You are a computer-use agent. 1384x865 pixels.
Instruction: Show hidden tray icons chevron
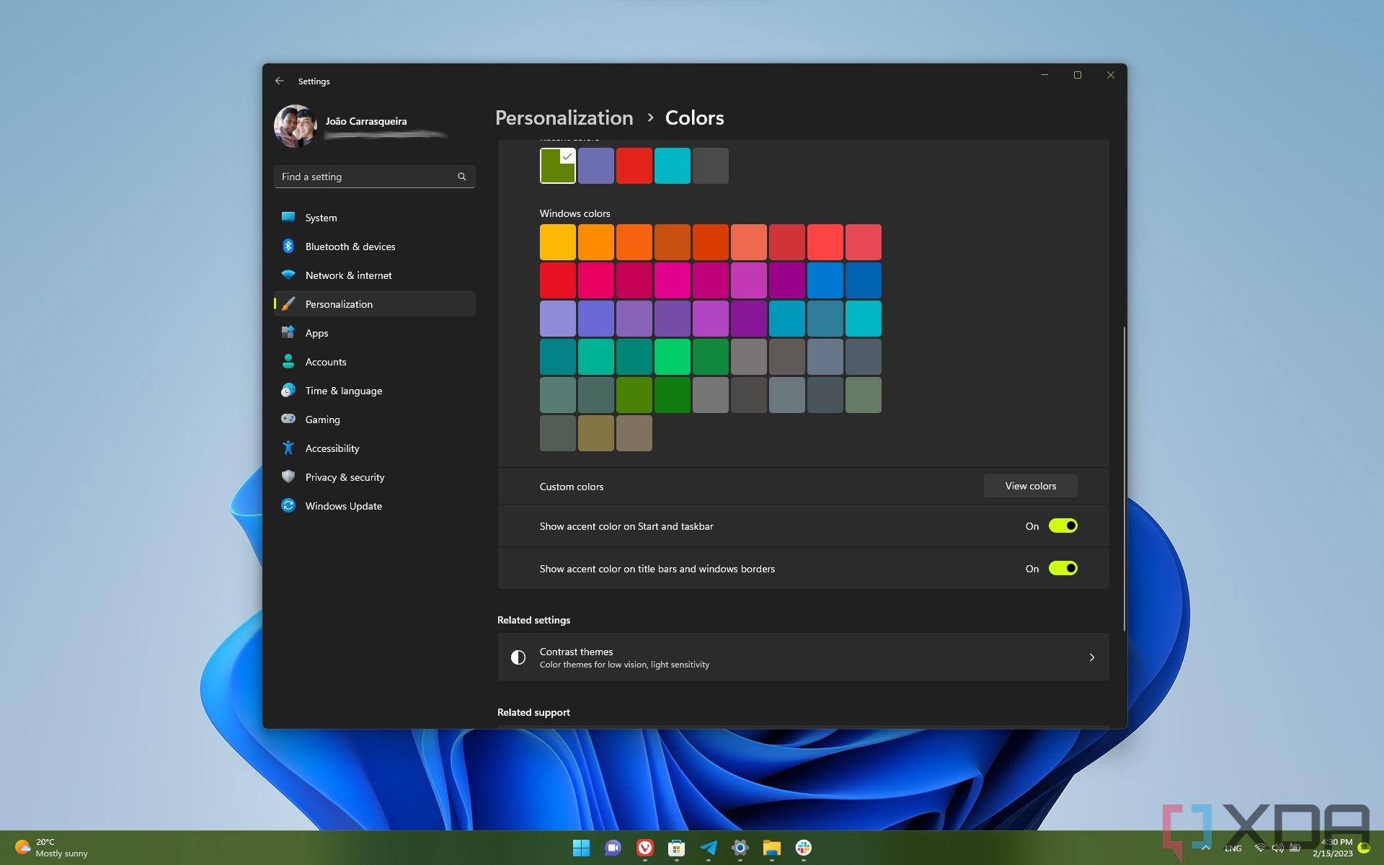point(1205,848)
